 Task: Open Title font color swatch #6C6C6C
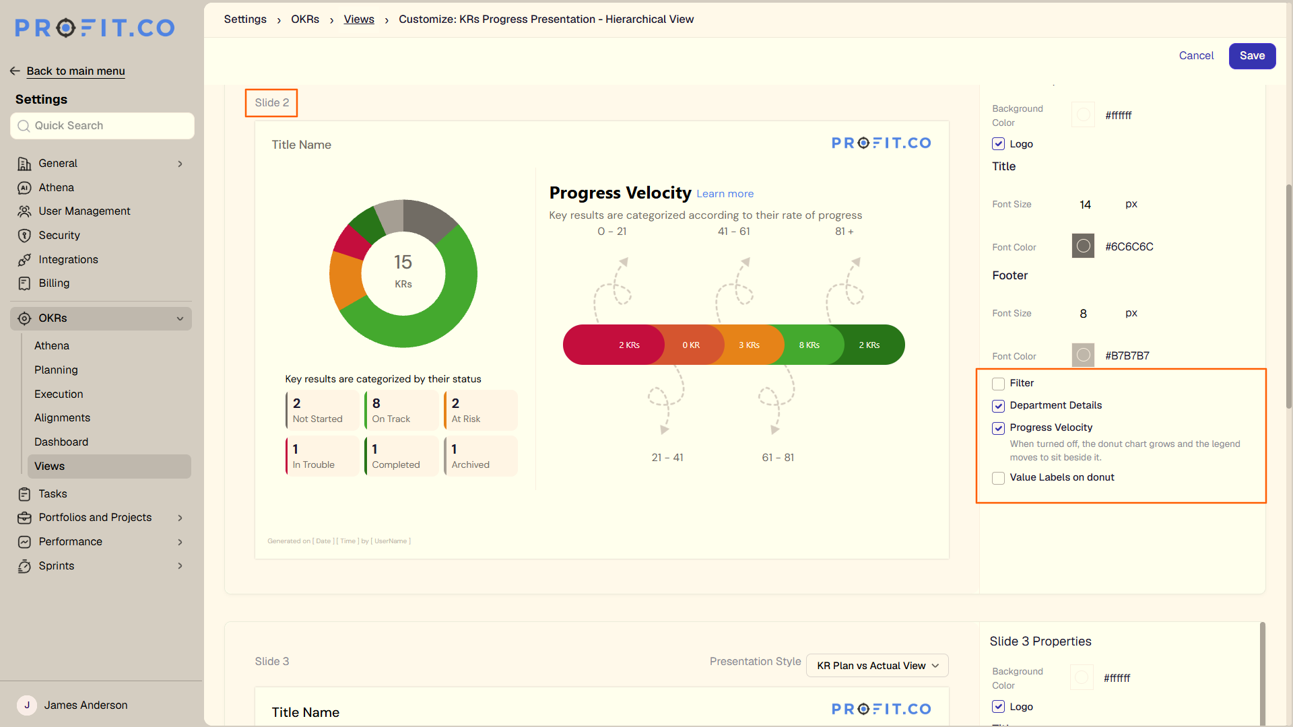pos(1083,246)
